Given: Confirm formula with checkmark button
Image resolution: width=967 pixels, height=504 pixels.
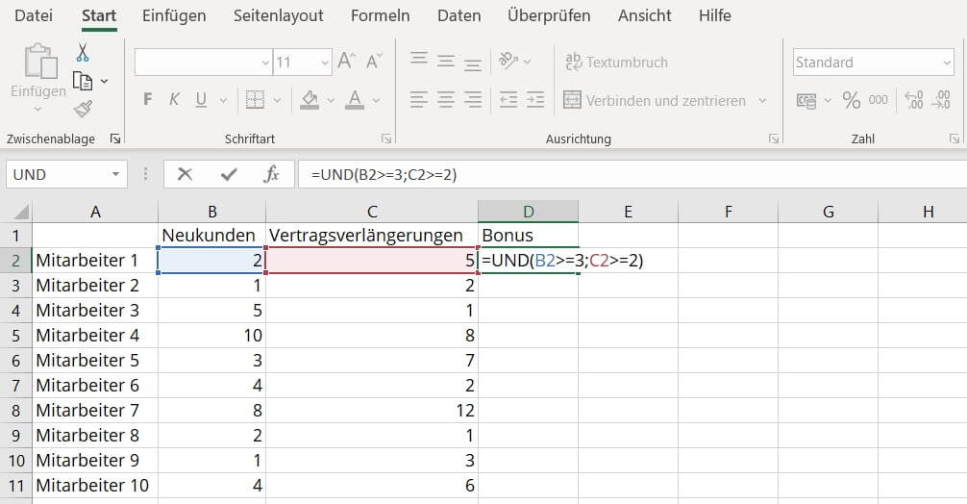Looking at the screenshot, I should [x=228, y=175].
